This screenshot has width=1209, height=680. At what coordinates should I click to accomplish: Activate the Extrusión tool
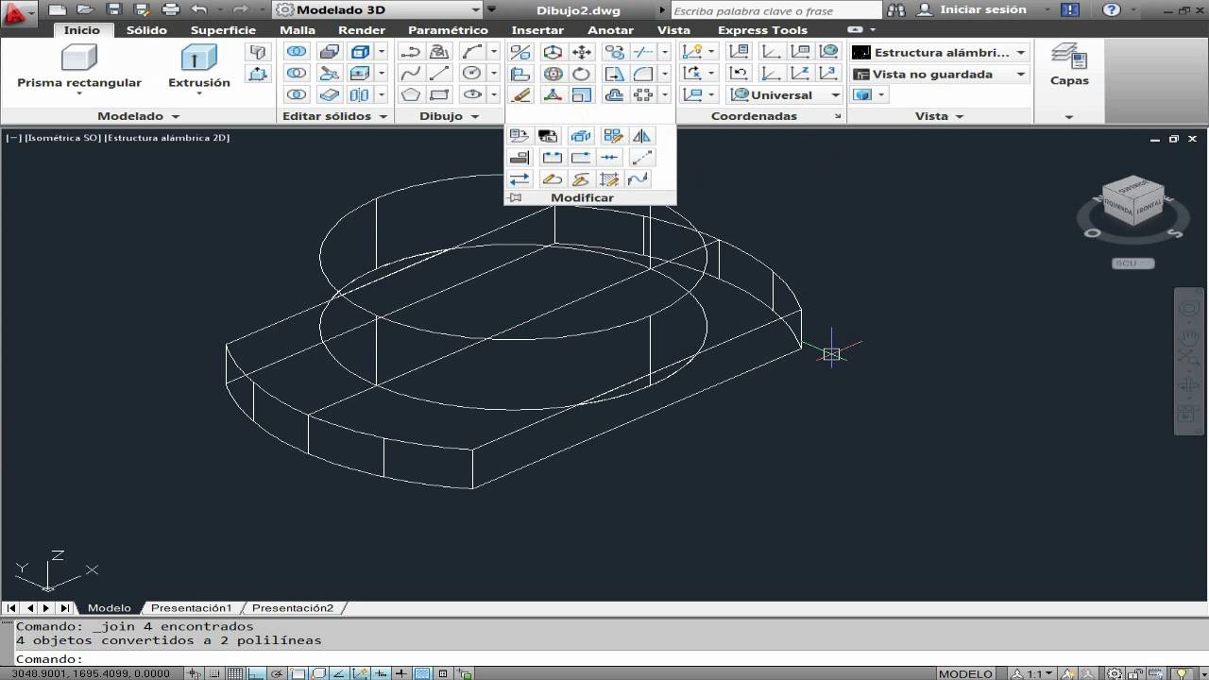coord(198,67)
